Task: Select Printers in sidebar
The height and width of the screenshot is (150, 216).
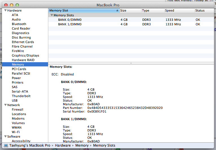Action: click(x=18, y=82)
